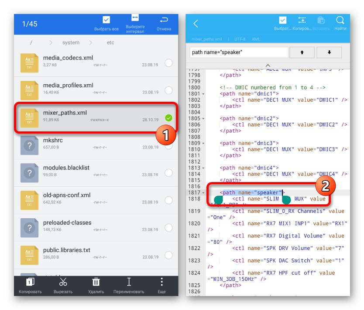This screenshot has width=364, height=310.
Task: Tap the editor's Copy (Копиров) icon
Action: tap(302, 20)
